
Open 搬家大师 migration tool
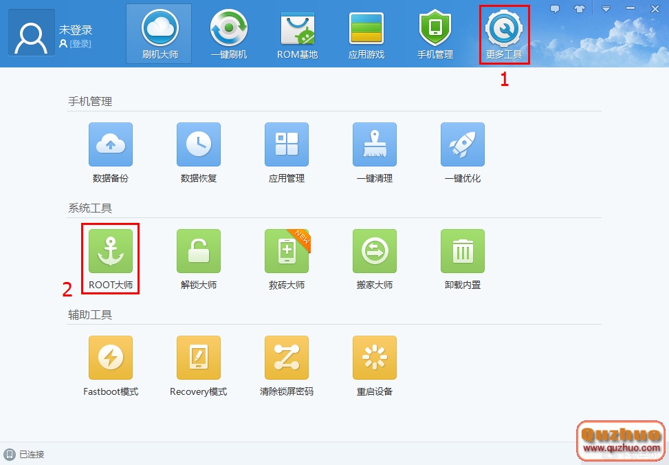(374, 251)
